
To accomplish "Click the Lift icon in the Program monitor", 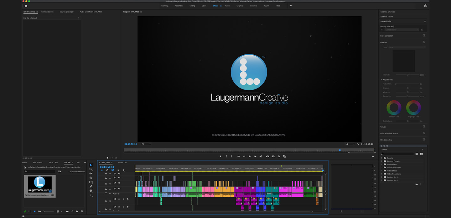I will click(x=267, y=156).
